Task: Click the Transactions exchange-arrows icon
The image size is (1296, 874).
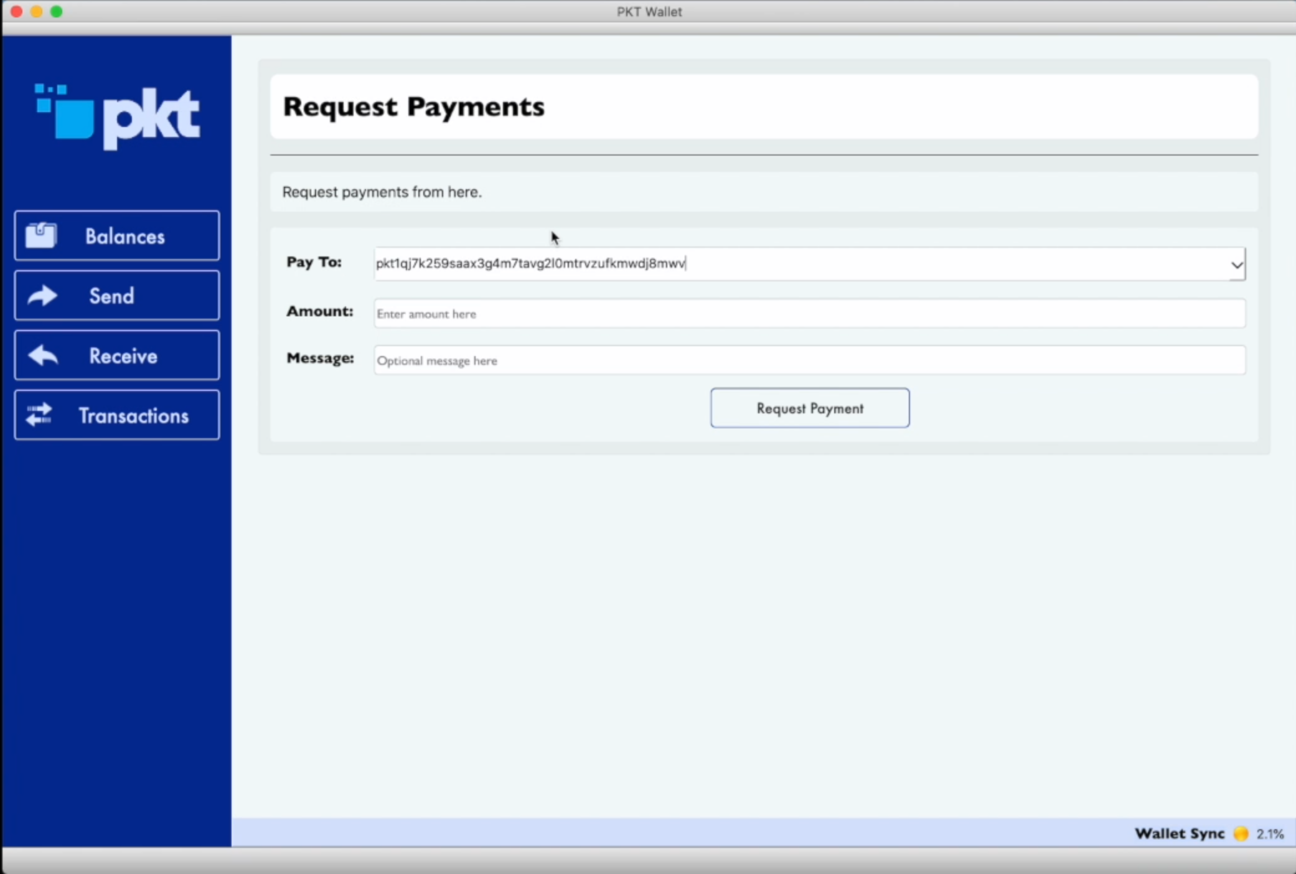Action: [x=39, y=415]
